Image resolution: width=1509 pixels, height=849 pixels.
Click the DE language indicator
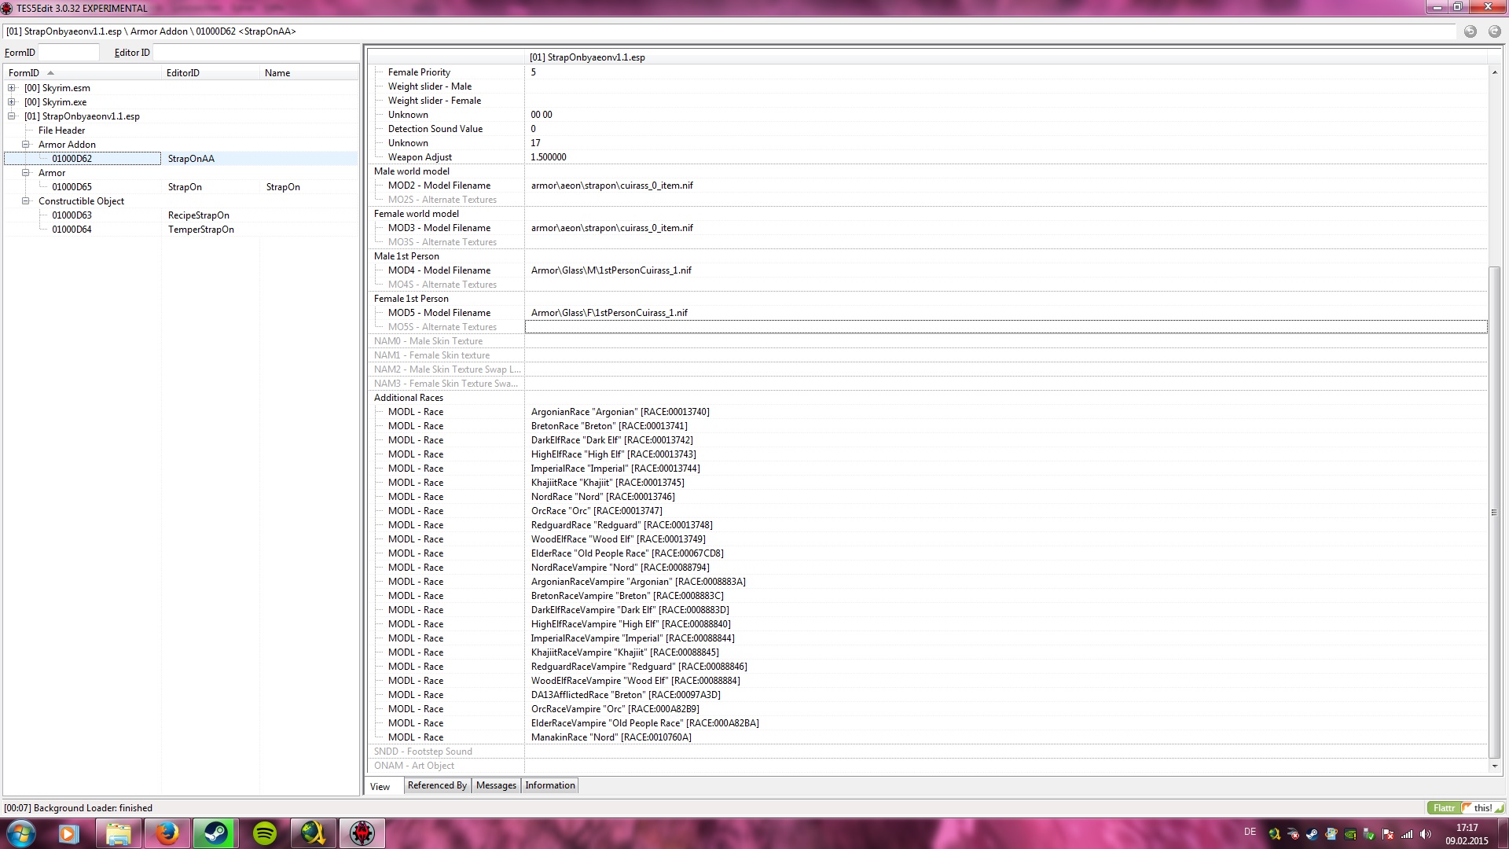[x=1250, y=832]
